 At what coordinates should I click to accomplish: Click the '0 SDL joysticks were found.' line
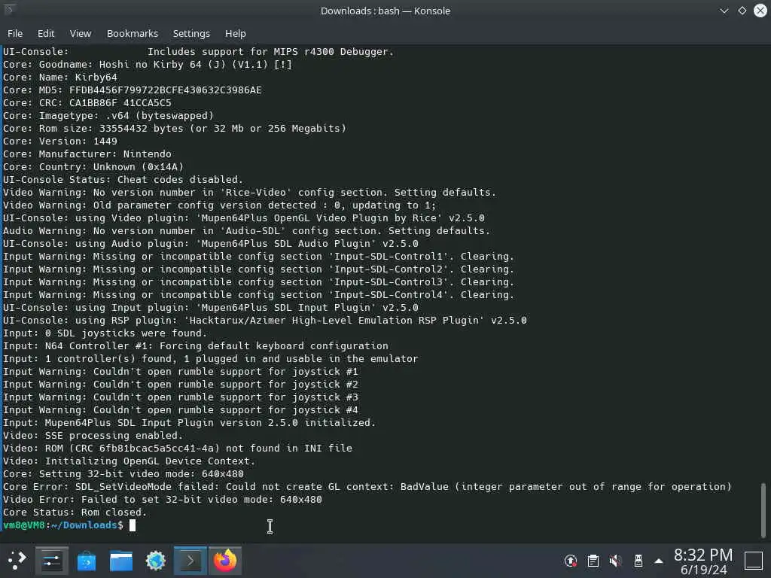coord(105,333)
